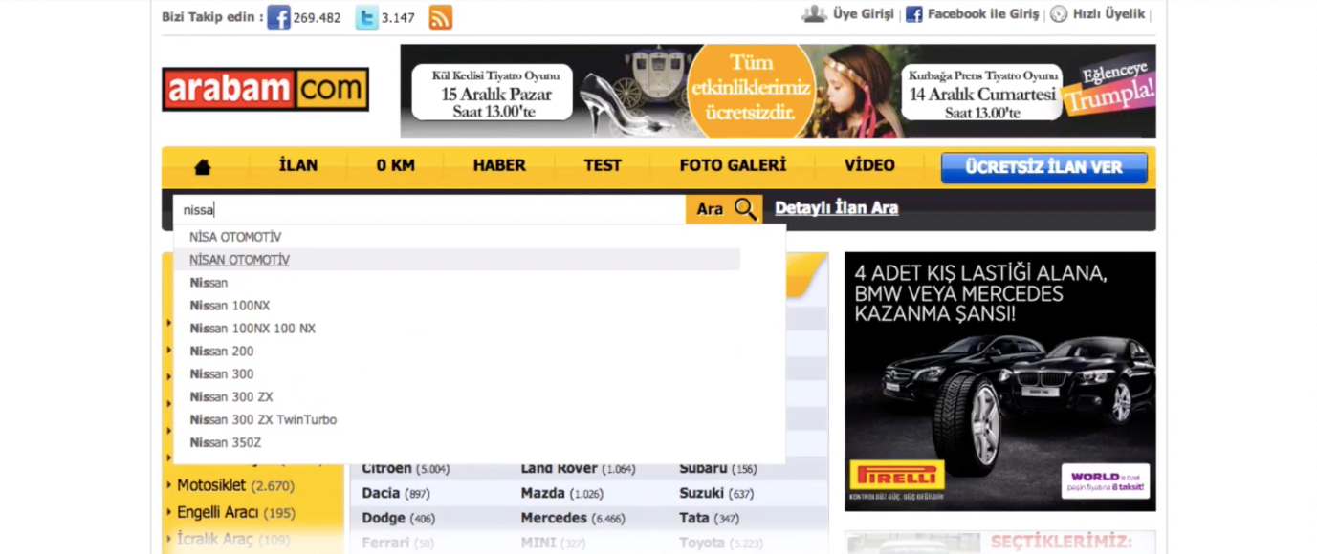
Task: Open the TEST menu
Action: pyautogui.click(x=603, y=165)
